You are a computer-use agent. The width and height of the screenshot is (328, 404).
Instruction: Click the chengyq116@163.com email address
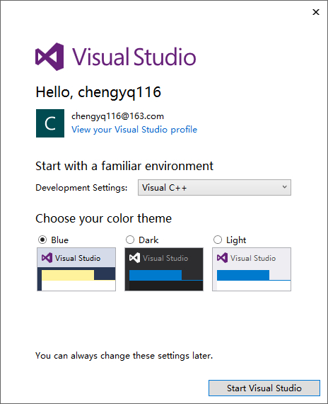[x=117, y=116]
